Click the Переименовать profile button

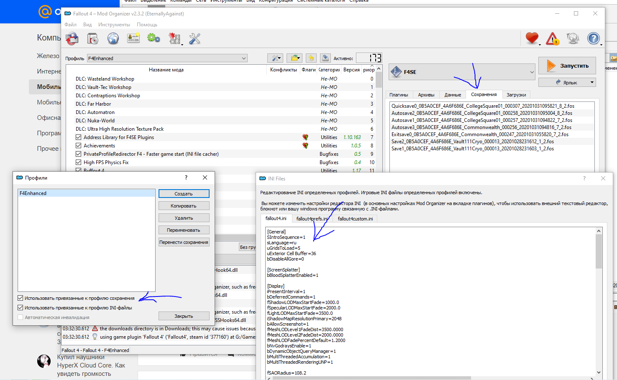point(184,230)
